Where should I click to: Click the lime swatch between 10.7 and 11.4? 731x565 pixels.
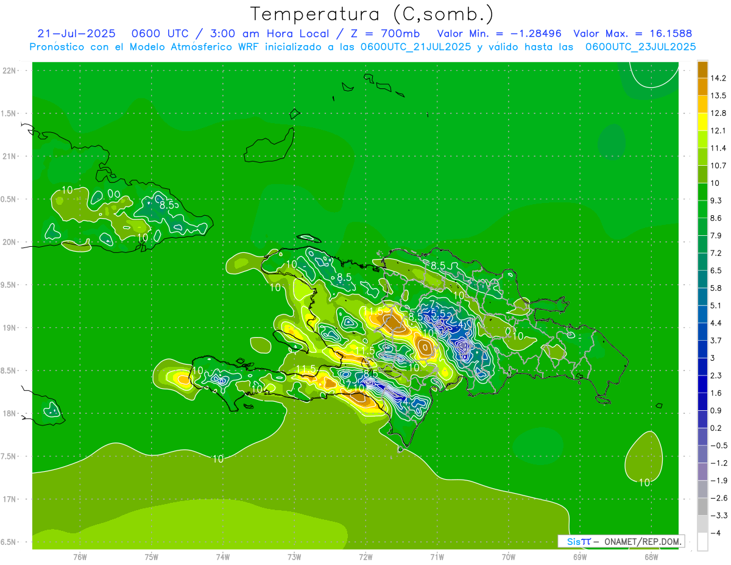click(x=702, y=156)
